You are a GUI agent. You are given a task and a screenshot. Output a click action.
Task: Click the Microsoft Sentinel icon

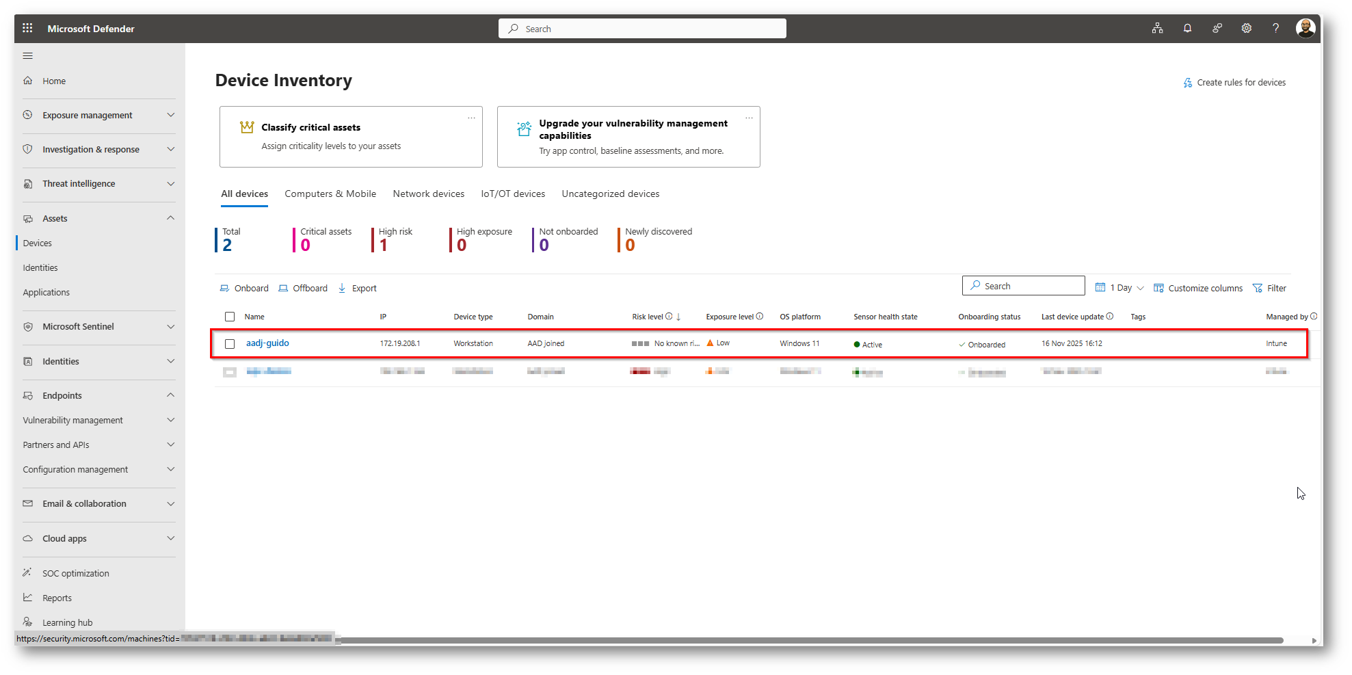(x=28, y=327)
